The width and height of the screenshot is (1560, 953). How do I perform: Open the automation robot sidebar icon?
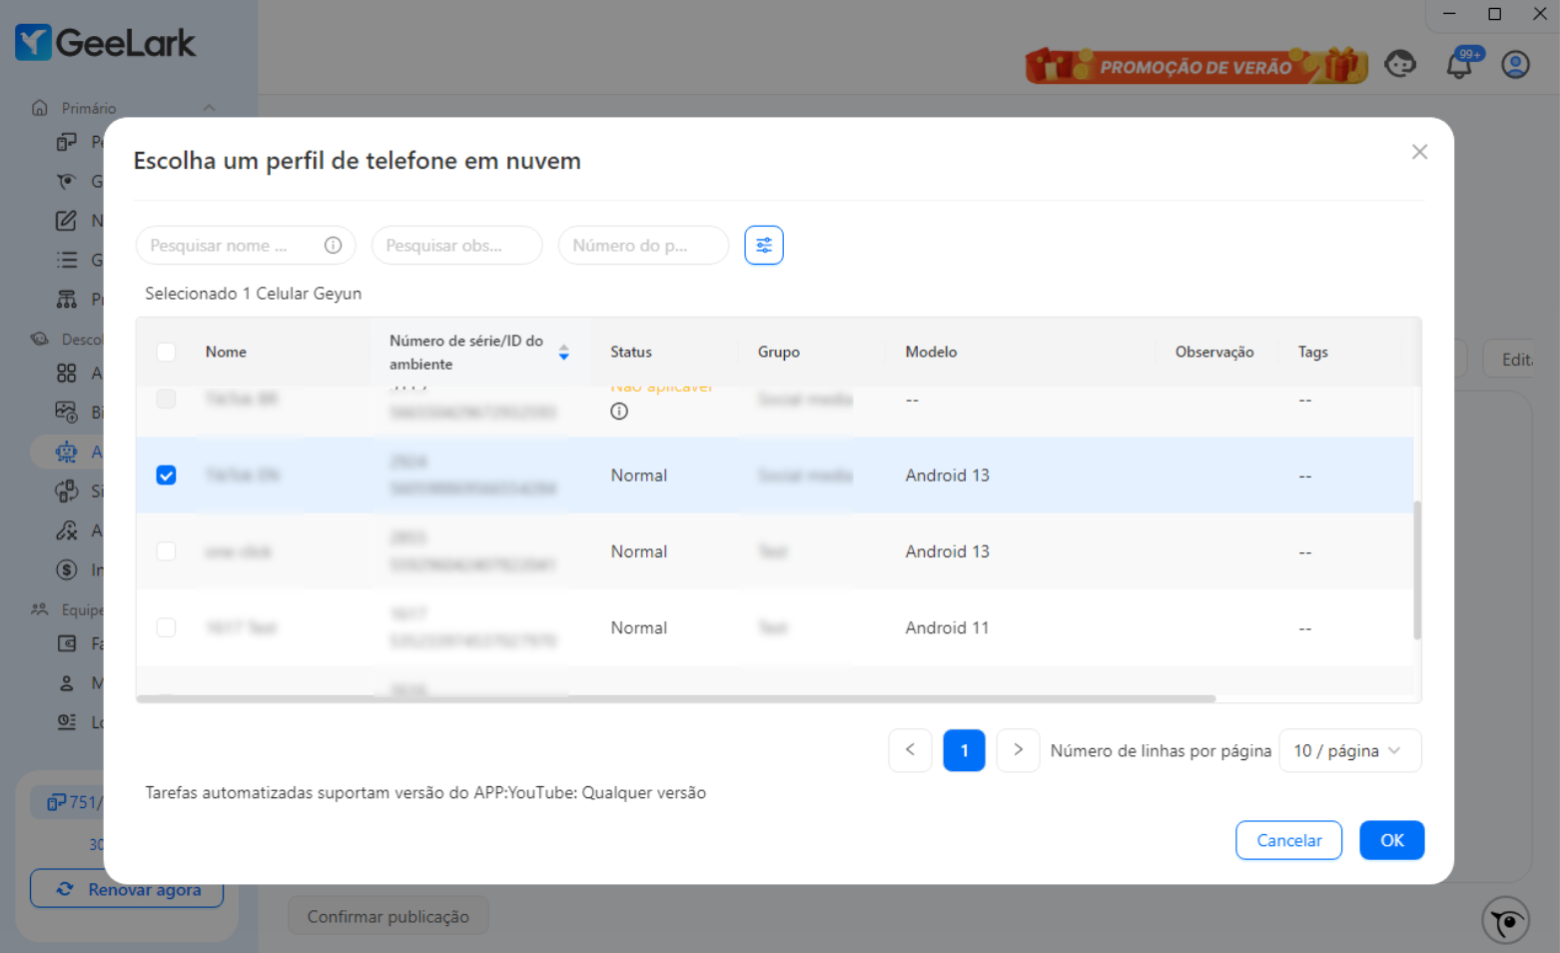coord(67,452)
